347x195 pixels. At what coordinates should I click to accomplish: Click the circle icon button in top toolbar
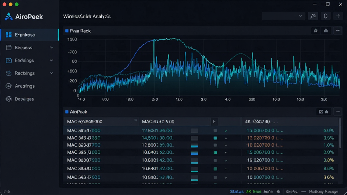(326, 16)
